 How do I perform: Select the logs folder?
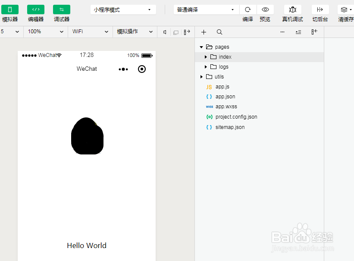(260, 67)
